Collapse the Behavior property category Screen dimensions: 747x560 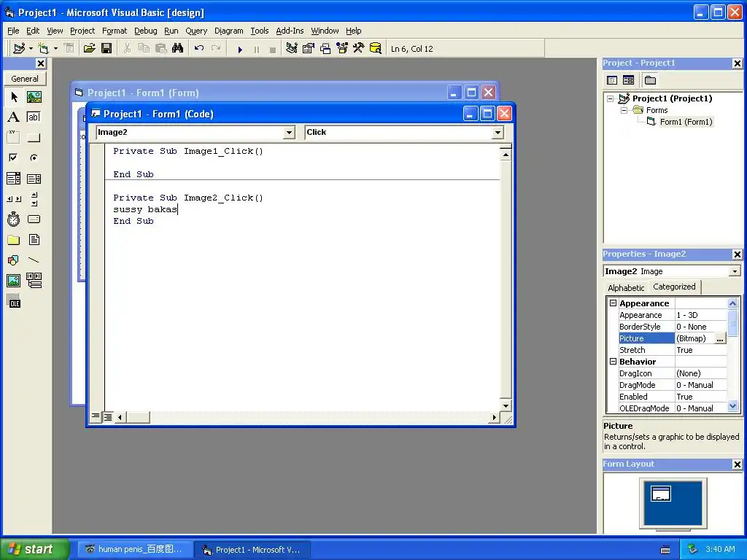coord(613,362)
